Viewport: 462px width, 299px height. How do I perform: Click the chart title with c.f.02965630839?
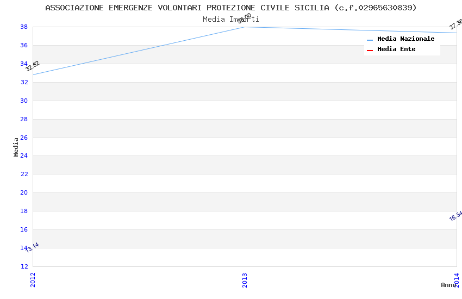[231, 8]
